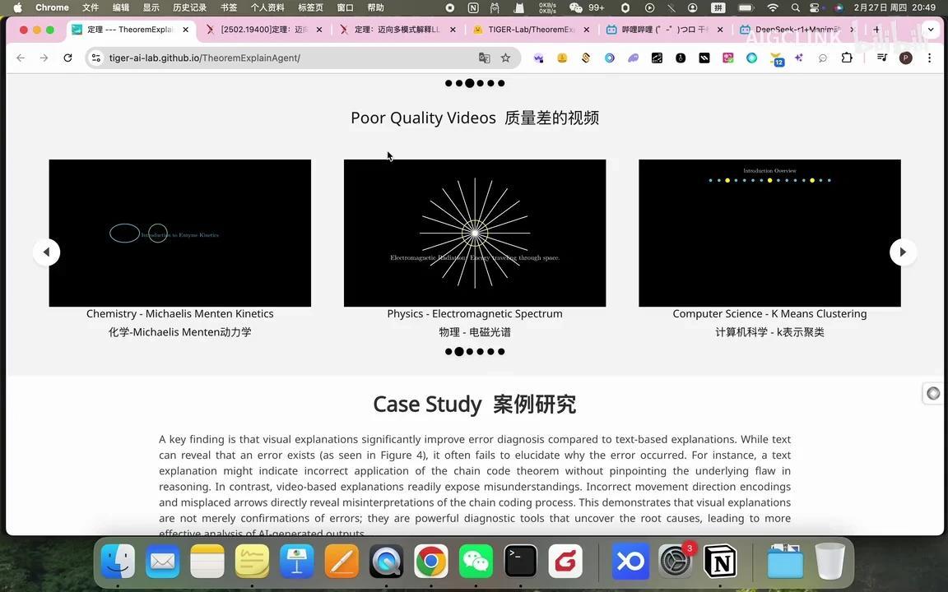Reload the page with the refresh button

point(67,58)
